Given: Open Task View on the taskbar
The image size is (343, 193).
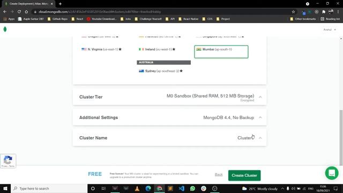Looking at the screenshot, I should coord(103,188).
